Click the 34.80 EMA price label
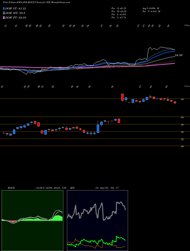This screenshot has height=251, width=190. tap(179, 55)
